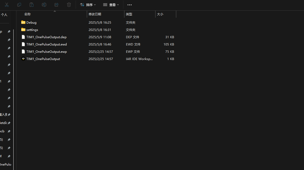
Task: Select TIM1_OnePulseOutput.ewd file
Action: [x=46, y=44]
